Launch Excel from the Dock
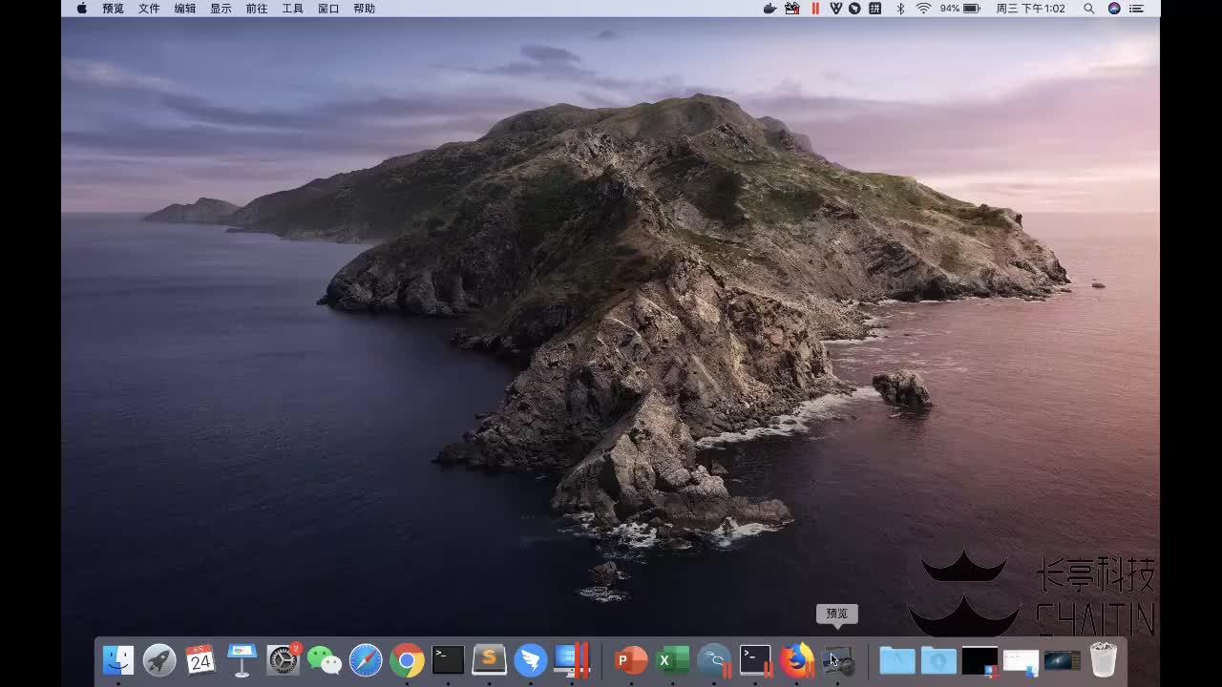 tap(672, 659)
